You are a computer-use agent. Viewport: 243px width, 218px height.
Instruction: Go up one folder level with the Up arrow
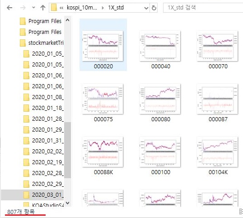(43, 8)
